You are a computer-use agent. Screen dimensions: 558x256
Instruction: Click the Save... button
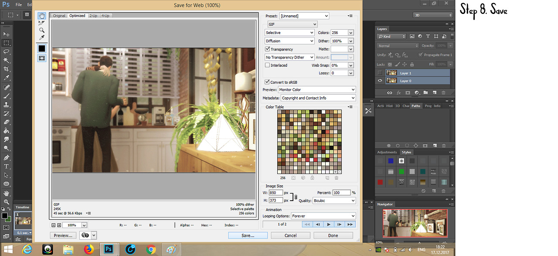point(248,235)
